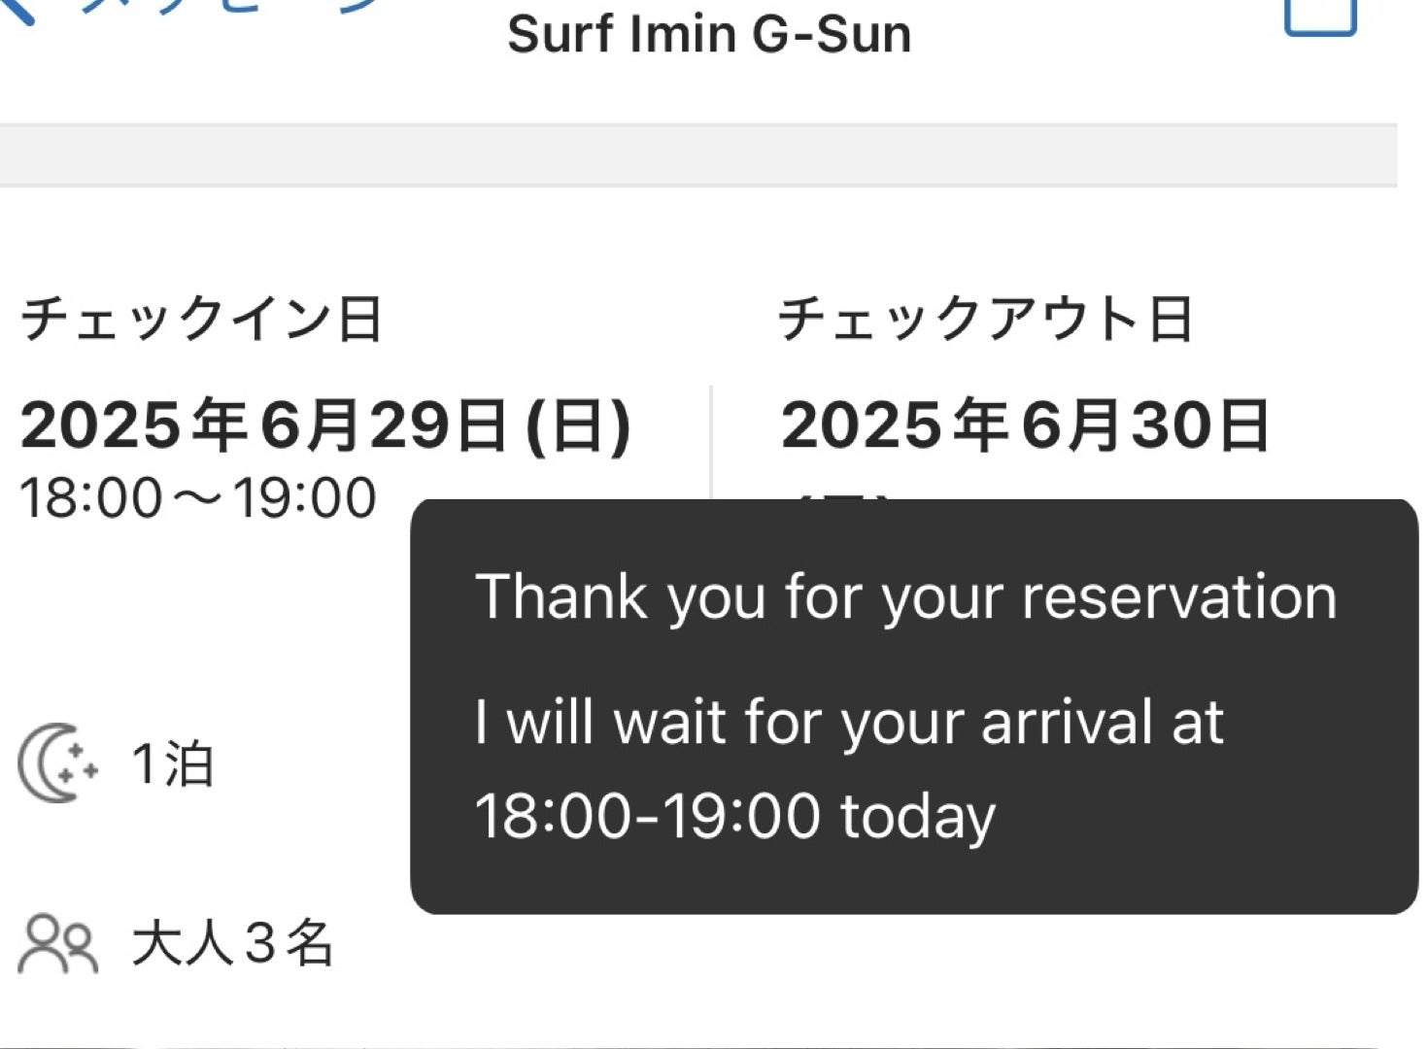
Task: Tap the チェックアウト日 label
Action: click(x=985, y=319)
